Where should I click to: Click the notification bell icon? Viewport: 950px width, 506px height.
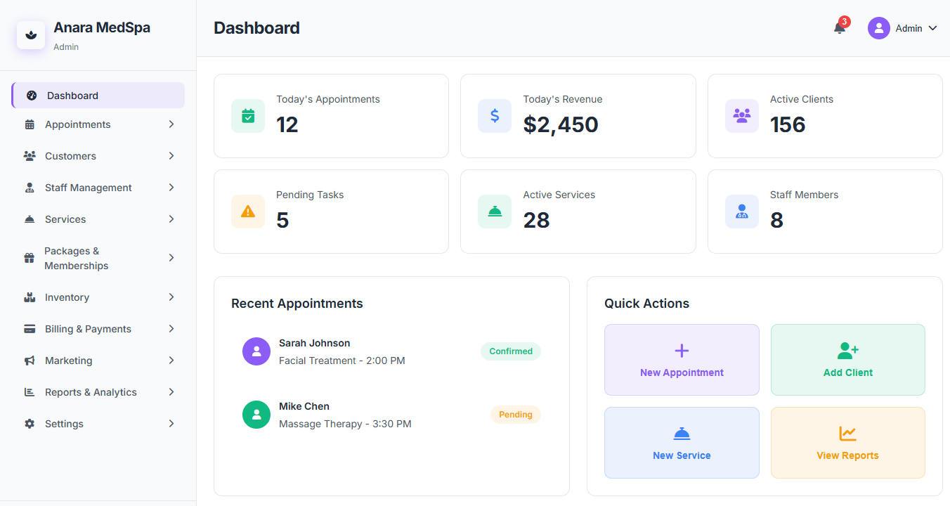point(839,28)
